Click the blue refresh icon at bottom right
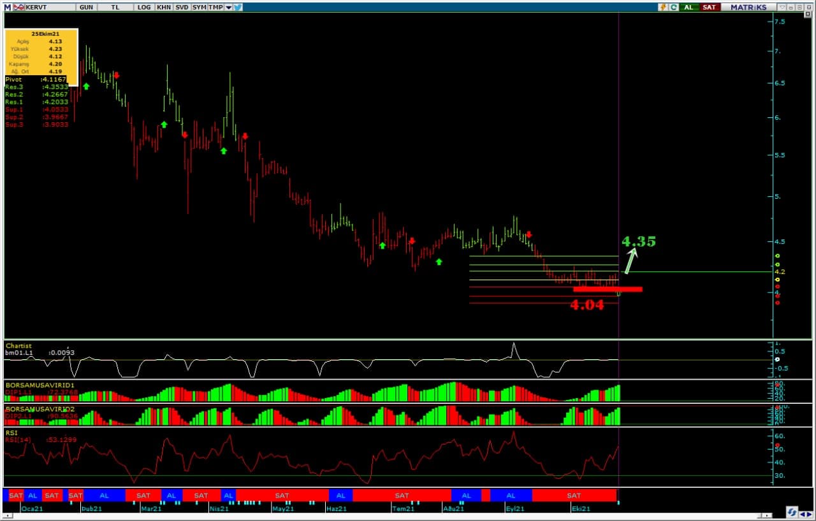 click(x=792, y=511)
